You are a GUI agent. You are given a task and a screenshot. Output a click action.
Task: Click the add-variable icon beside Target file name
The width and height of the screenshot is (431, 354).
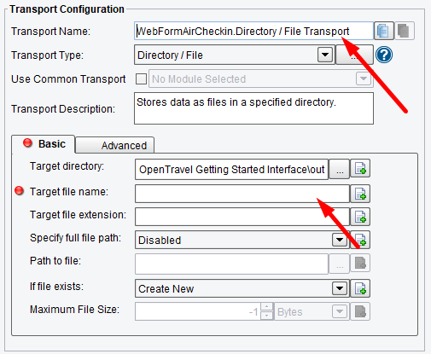coord(360,194)
